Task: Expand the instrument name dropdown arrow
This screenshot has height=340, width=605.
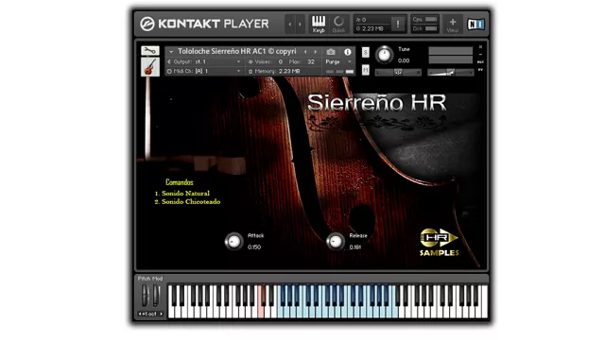Action: click(171, 51)
